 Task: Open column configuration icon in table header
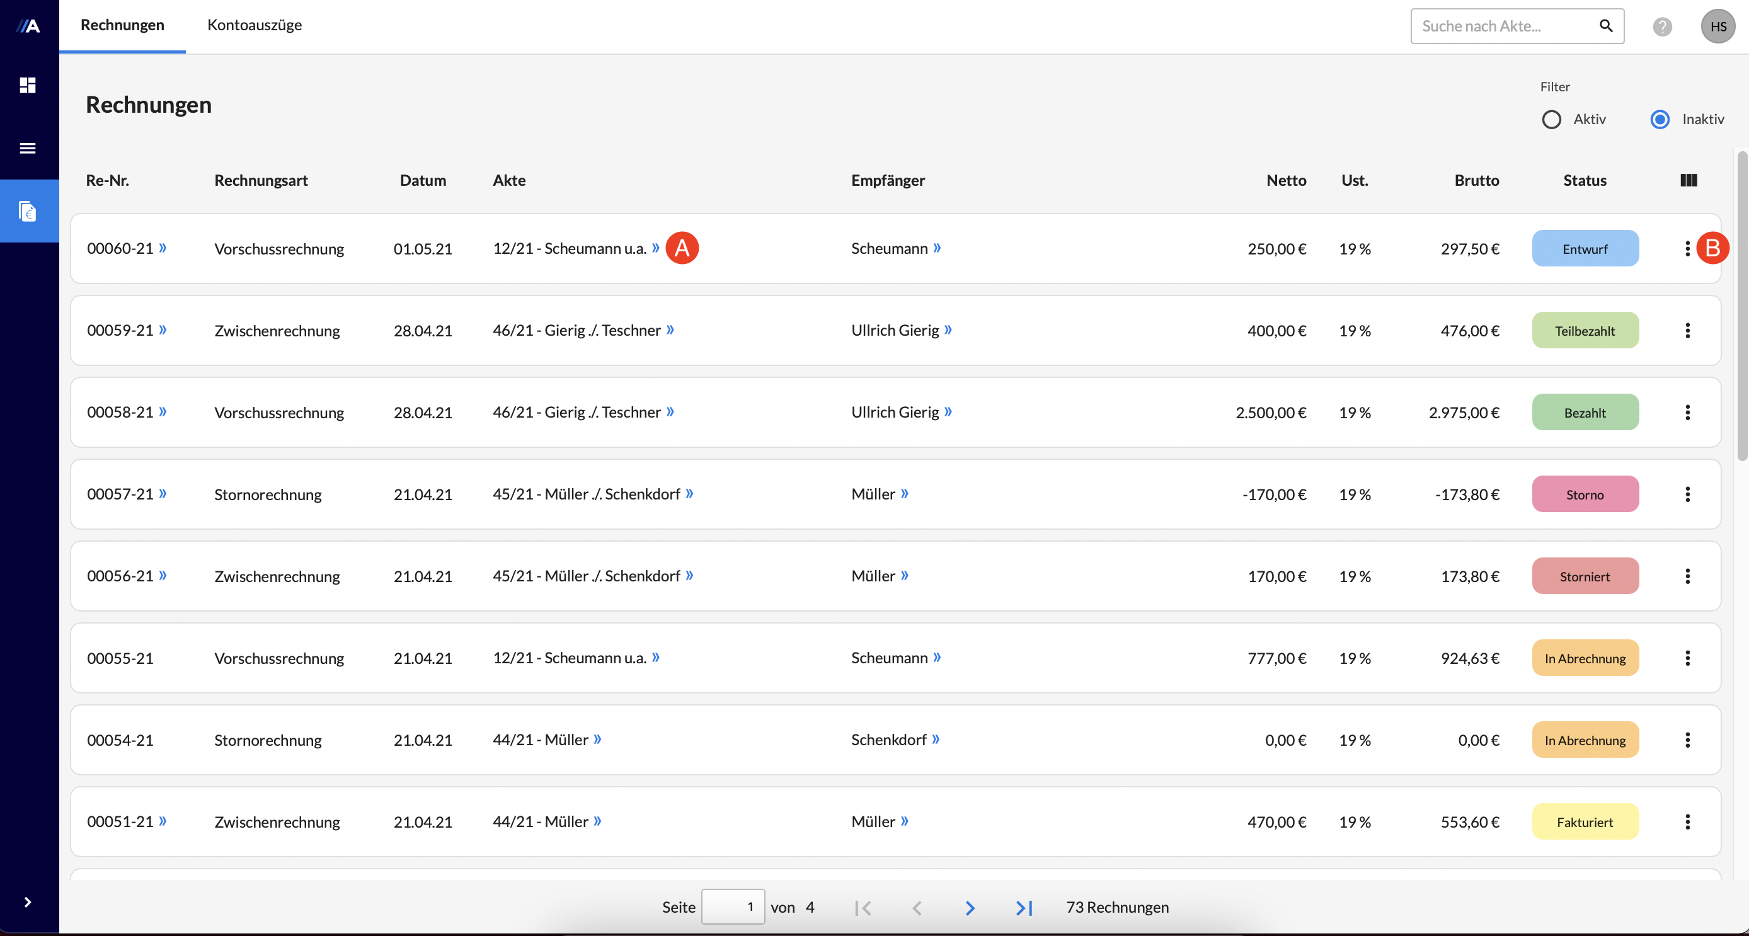(1689, 180)
